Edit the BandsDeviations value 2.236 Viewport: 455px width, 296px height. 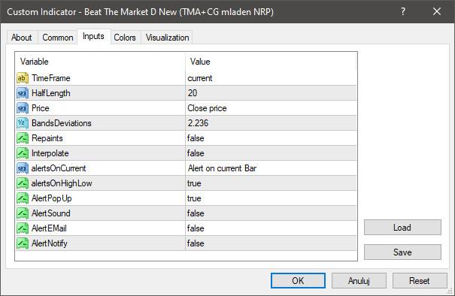point(271,123)
